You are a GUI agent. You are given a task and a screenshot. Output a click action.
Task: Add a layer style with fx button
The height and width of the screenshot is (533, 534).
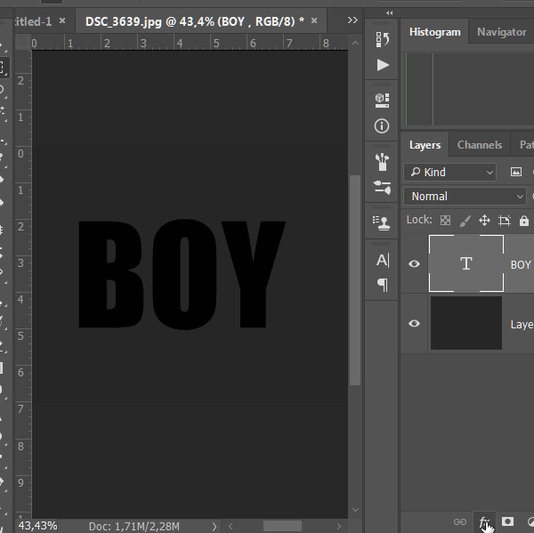pos(484,521)
